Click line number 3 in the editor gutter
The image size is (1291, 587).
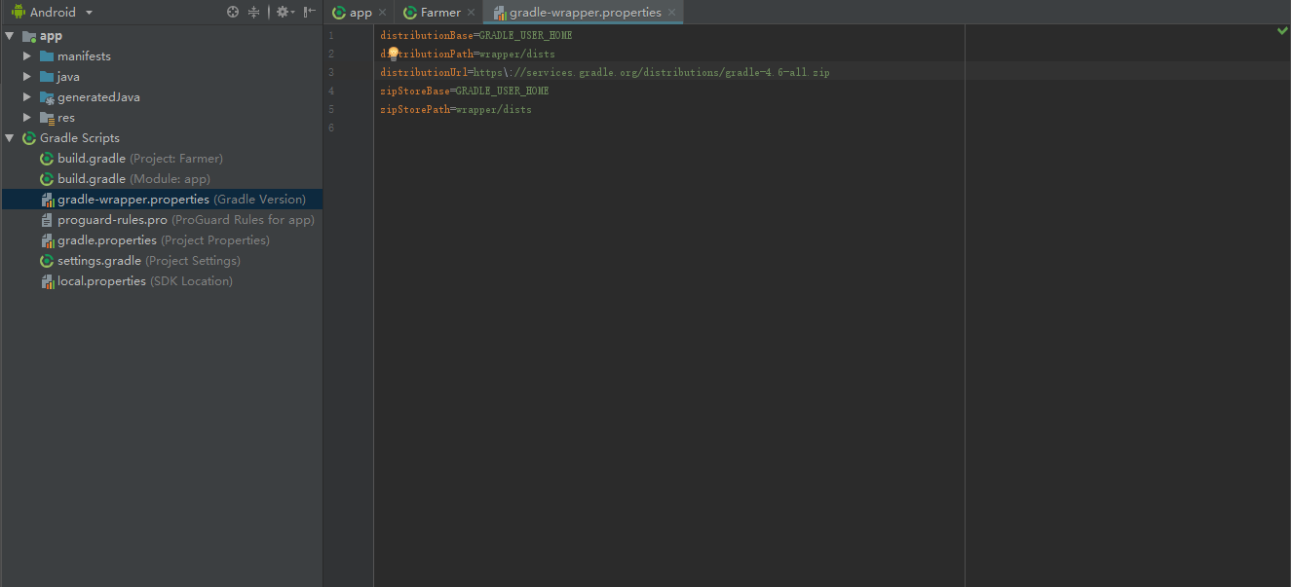pyautogui.click(x=331, y=72)
